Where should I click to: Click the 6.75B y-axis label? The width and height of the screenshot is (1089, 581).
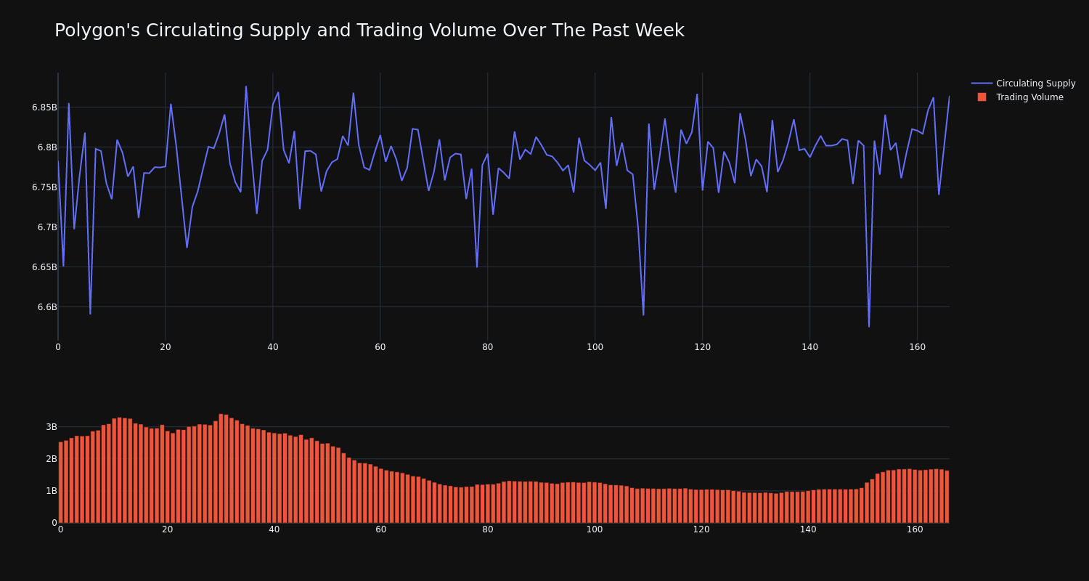[x=44, y=187]
